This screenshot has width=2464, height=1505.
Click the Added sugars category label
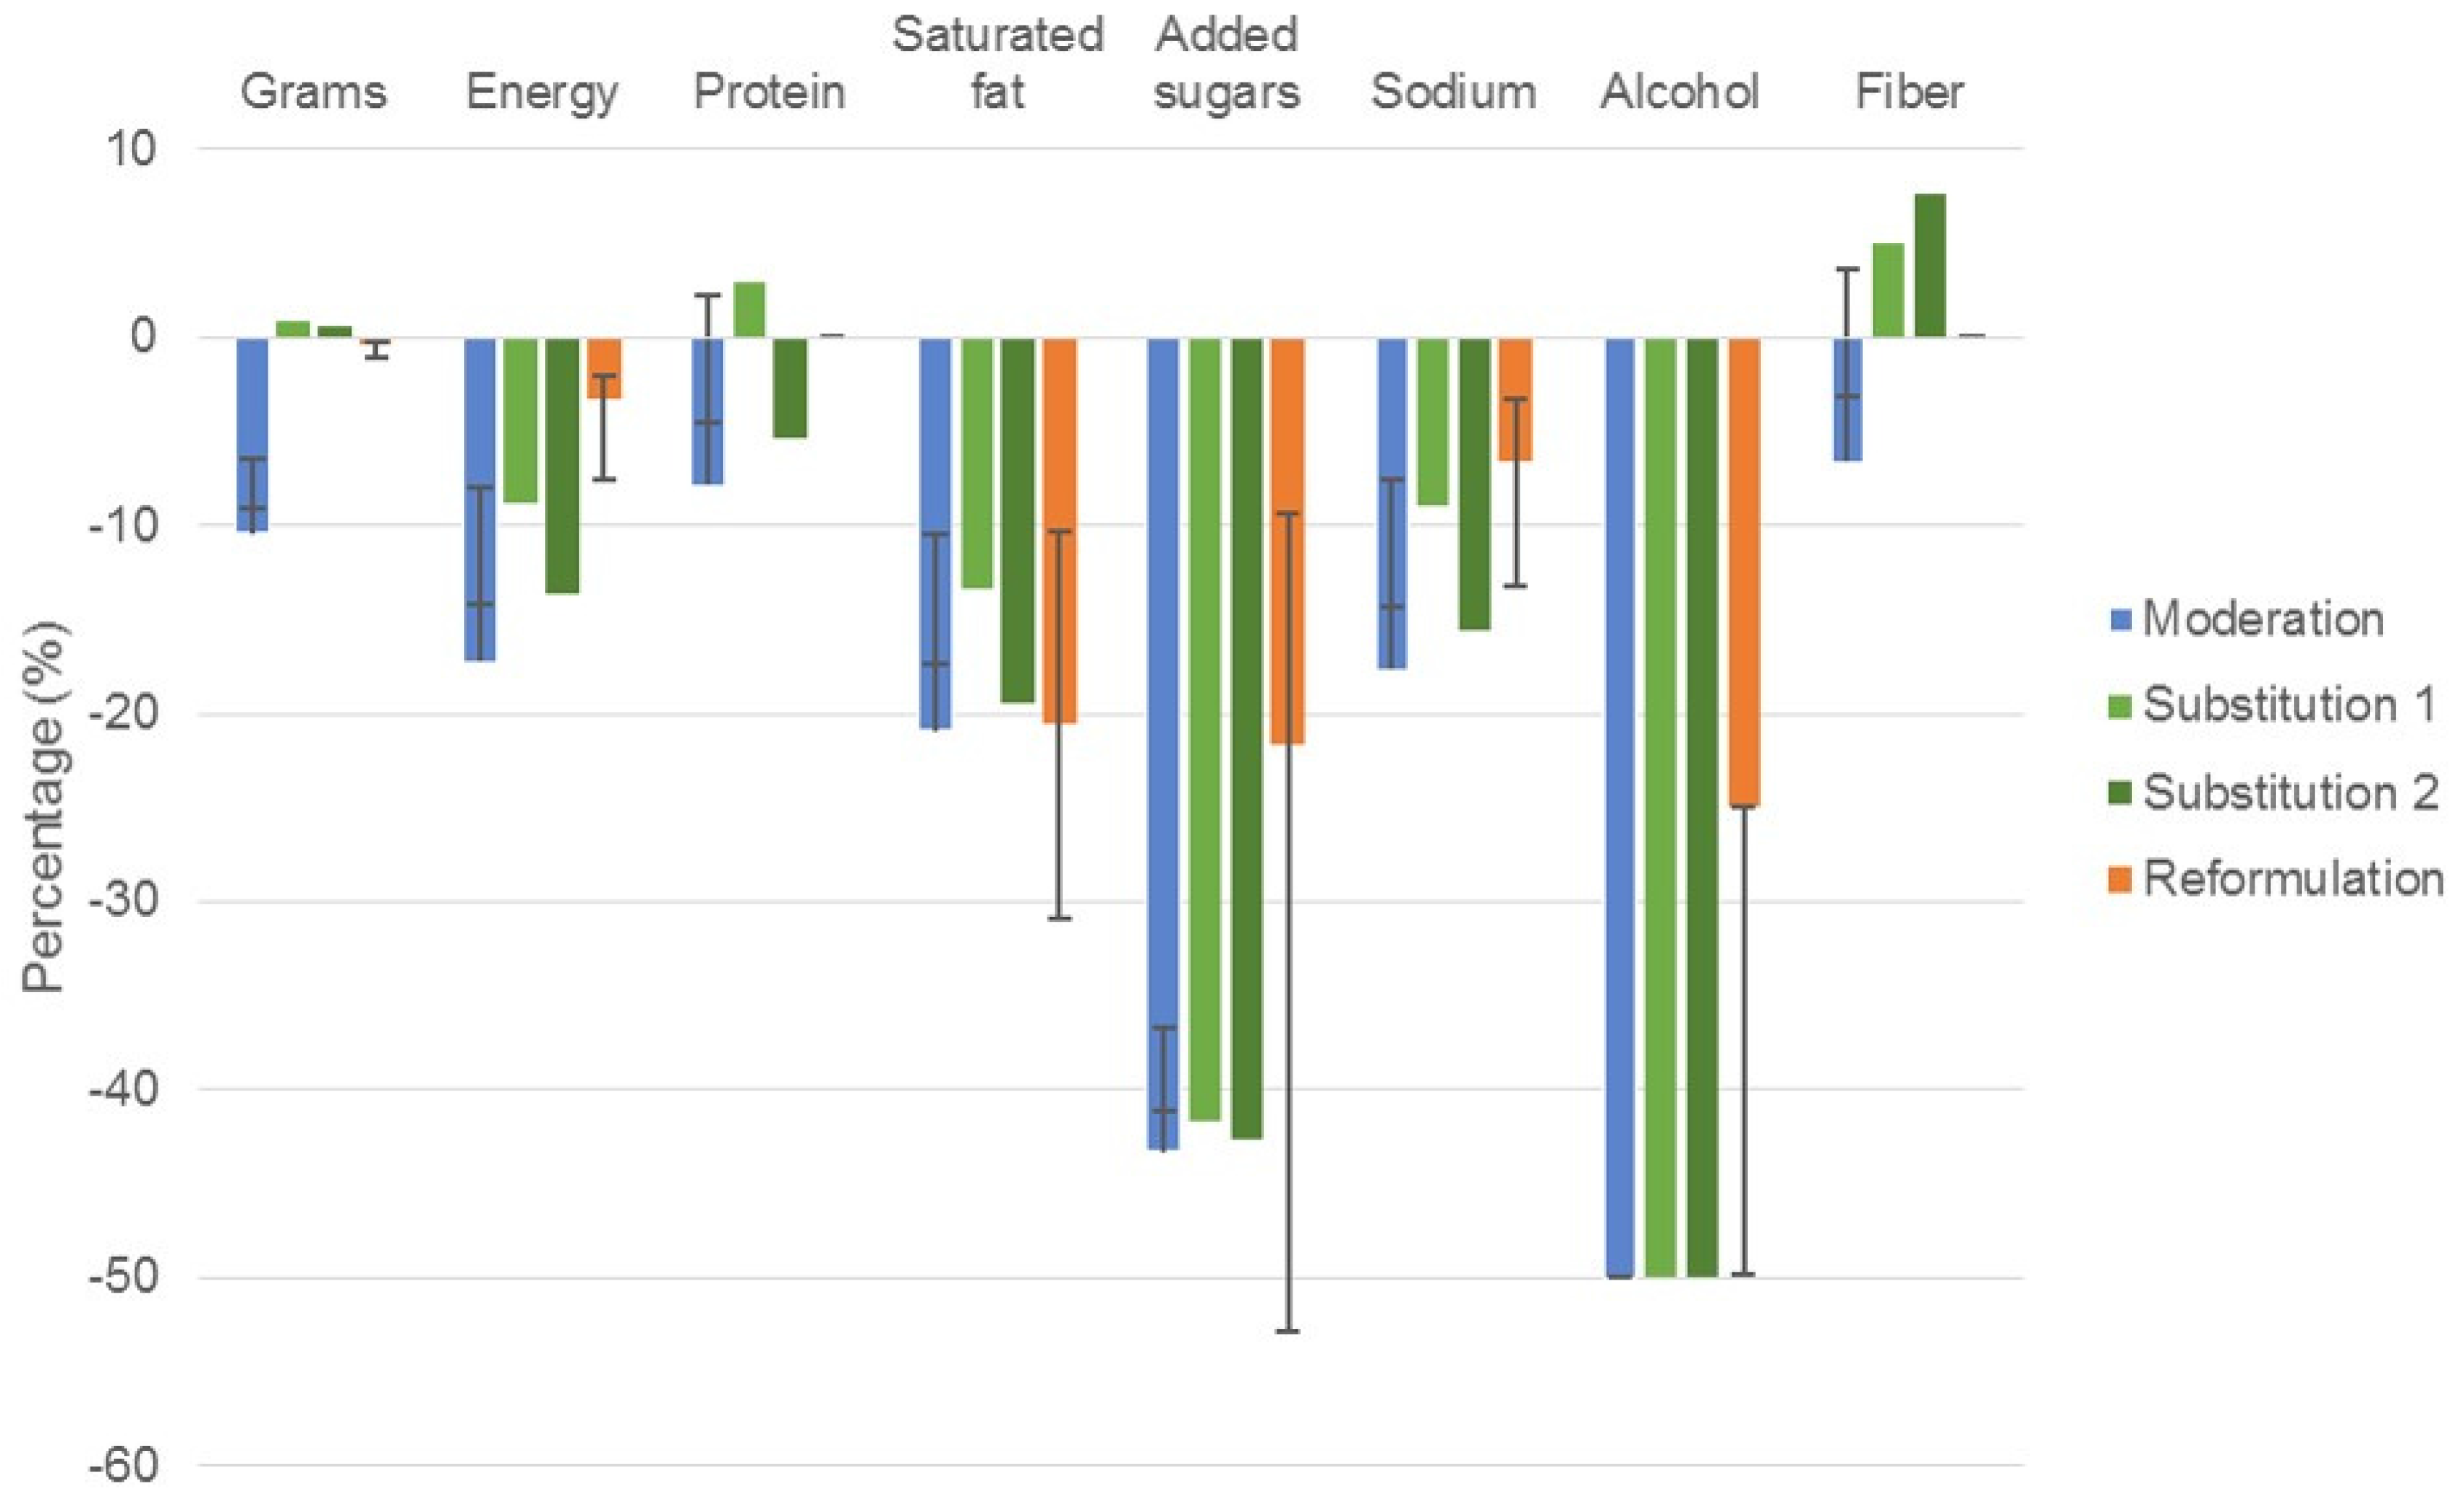click(x=1227, y=63)
